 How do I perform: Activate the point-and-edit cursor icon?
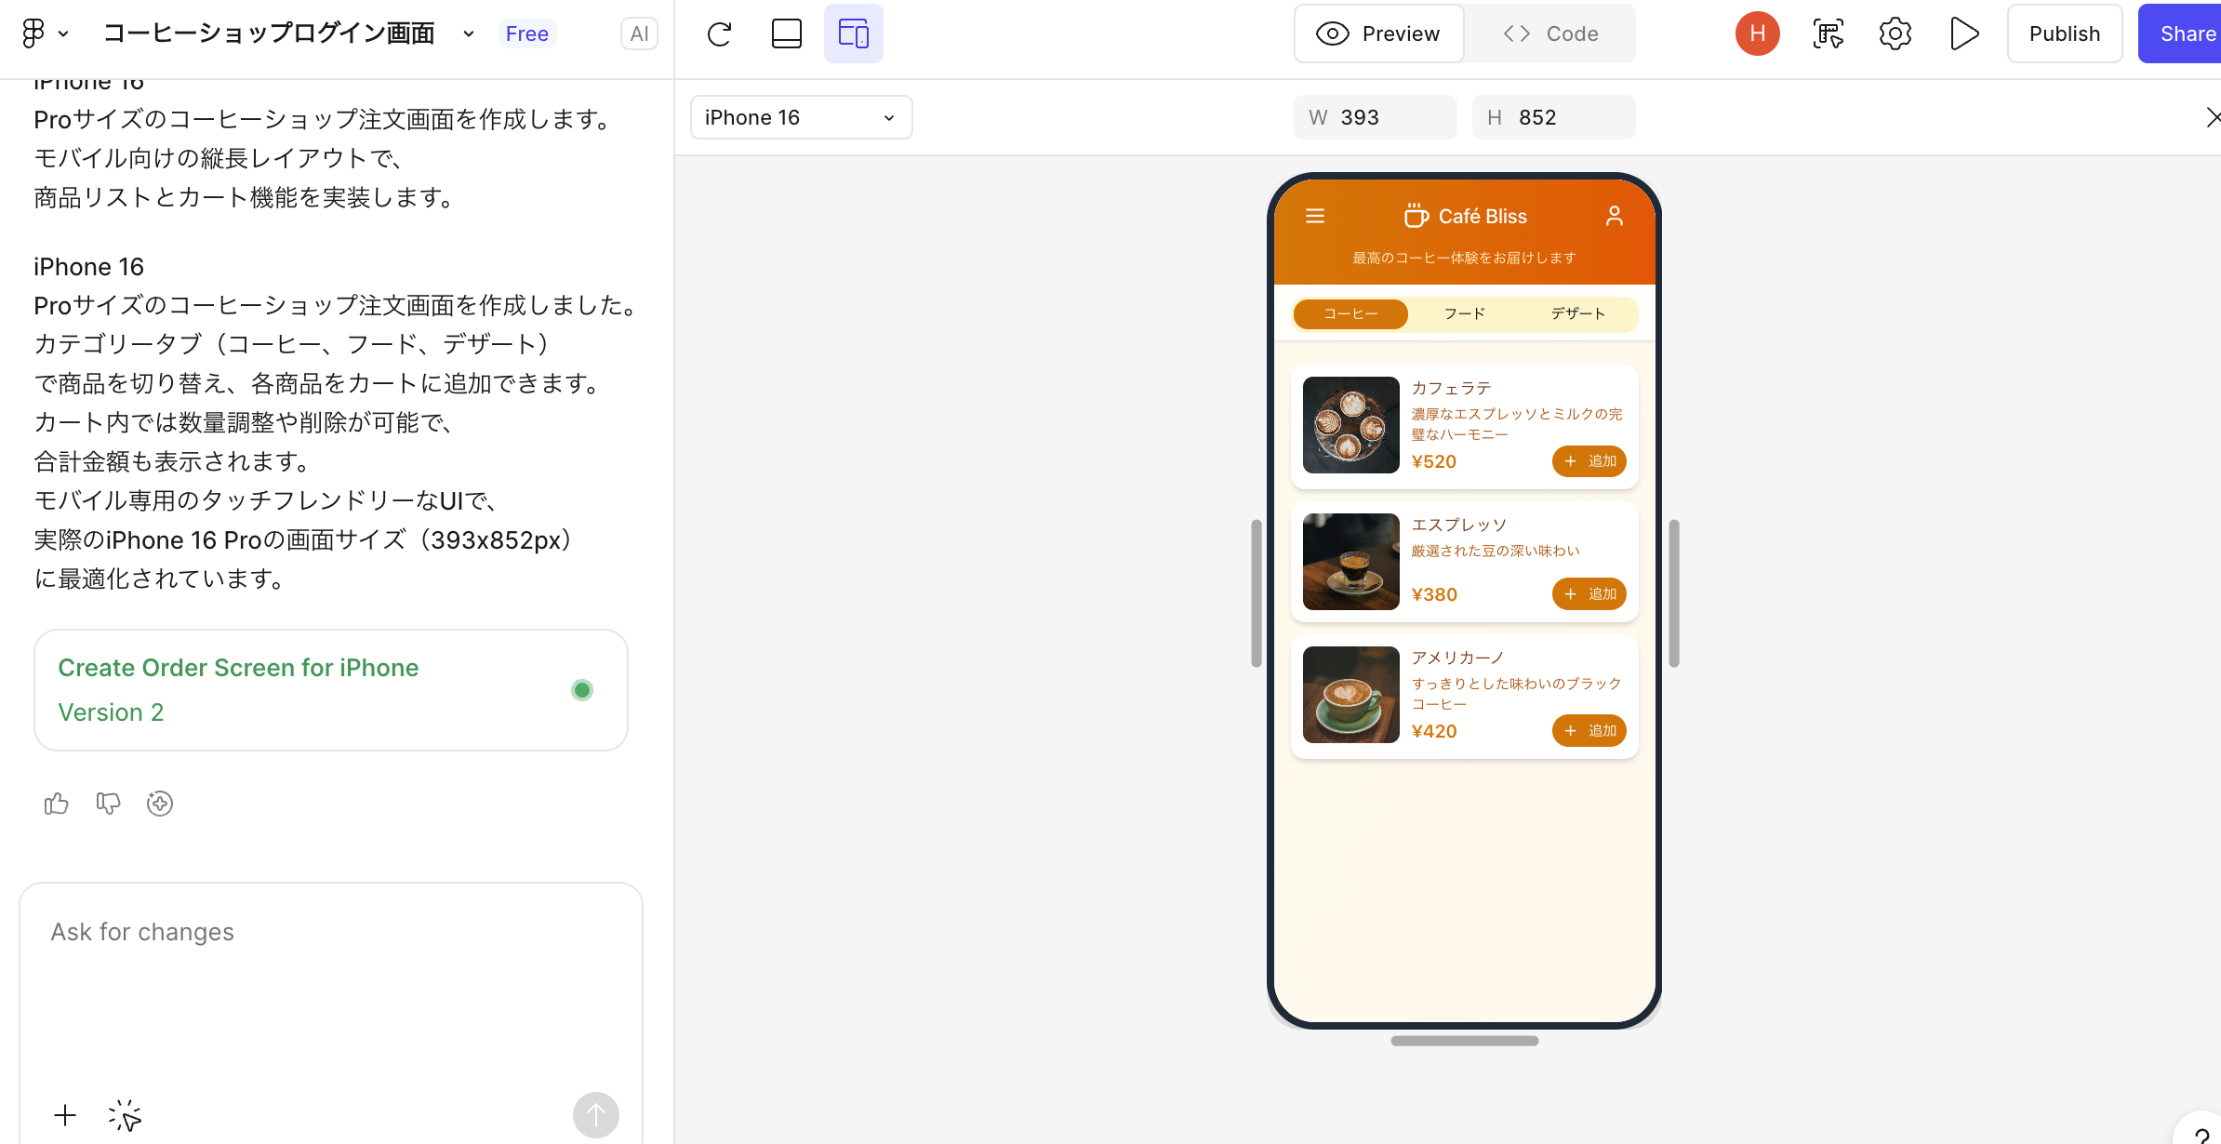(x=125, y=1115)
